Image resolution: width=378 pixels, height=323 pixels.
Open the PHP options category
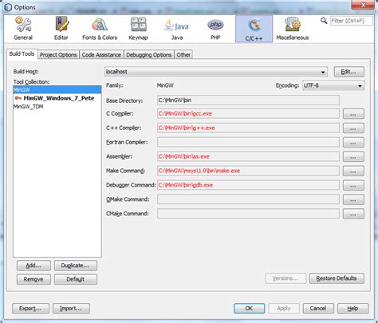click(x=215, y=29)
